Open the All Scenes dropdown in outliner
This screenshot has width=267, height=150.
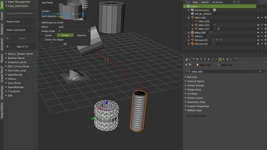(223, 2)
